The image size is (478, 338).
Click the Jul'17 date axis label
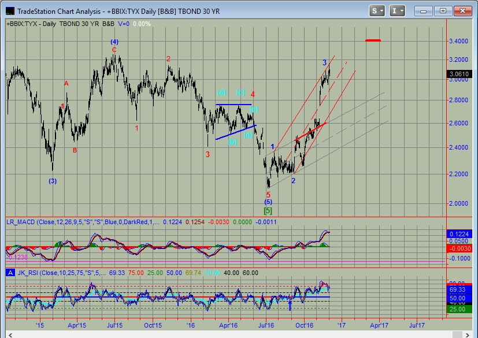tap(417, 325)
